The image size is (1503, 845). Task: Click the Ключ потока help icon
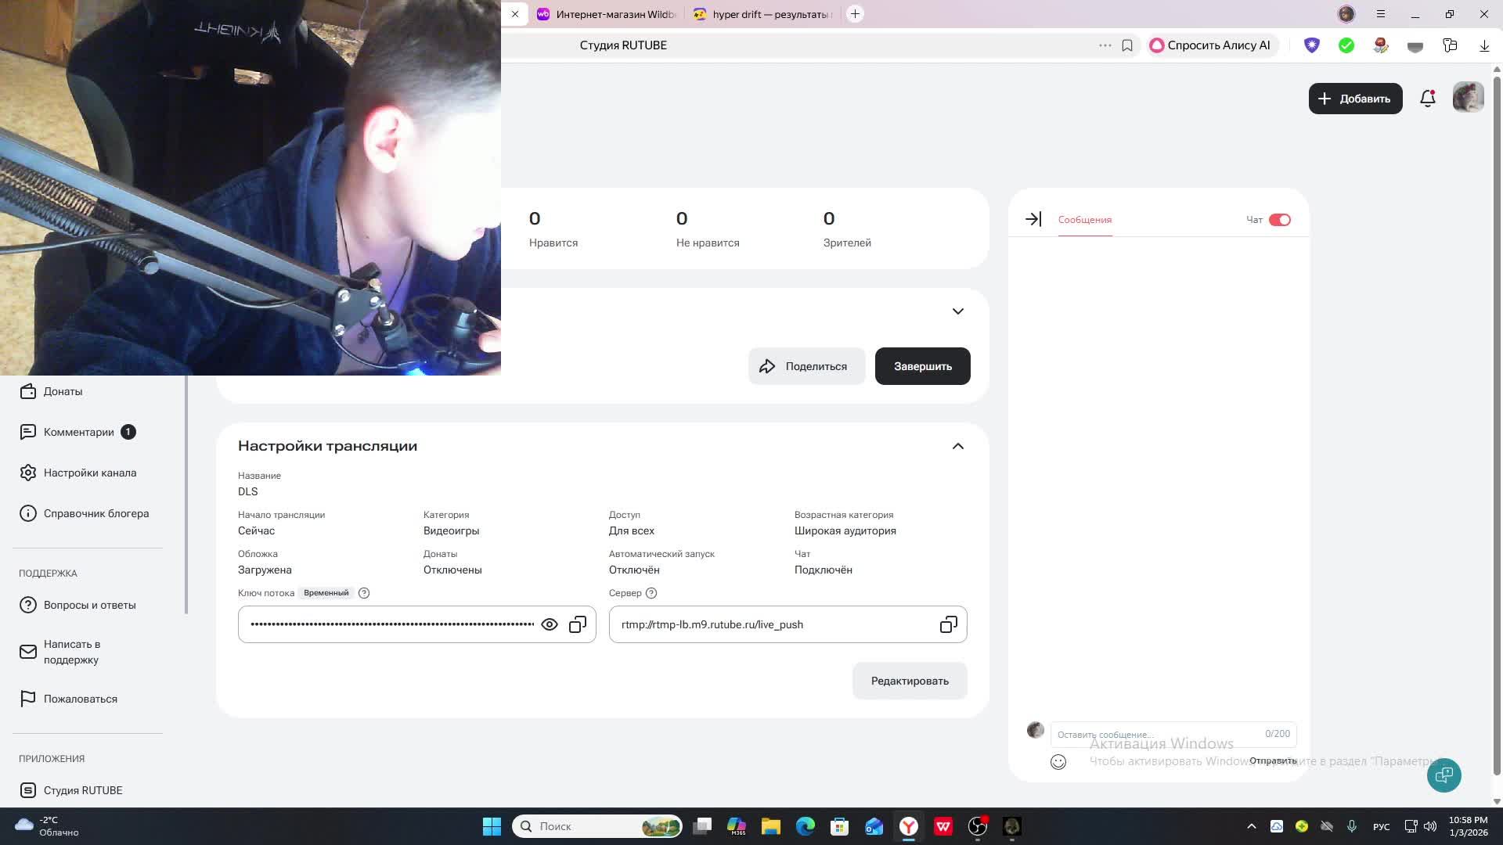point(364,593)
